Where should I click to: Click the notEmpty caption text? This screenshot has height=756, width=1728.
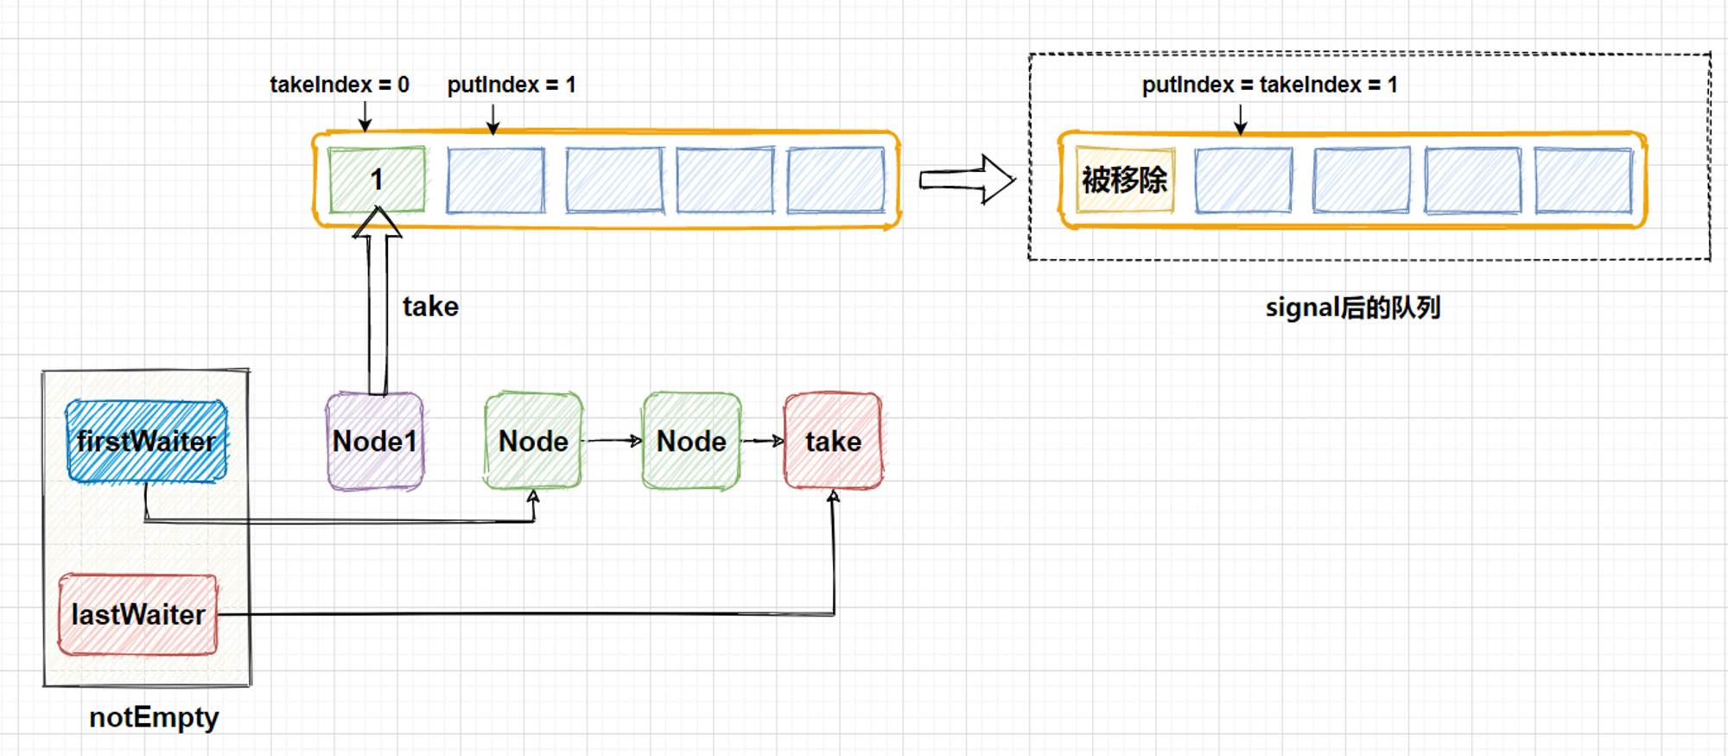coord(154,717)
